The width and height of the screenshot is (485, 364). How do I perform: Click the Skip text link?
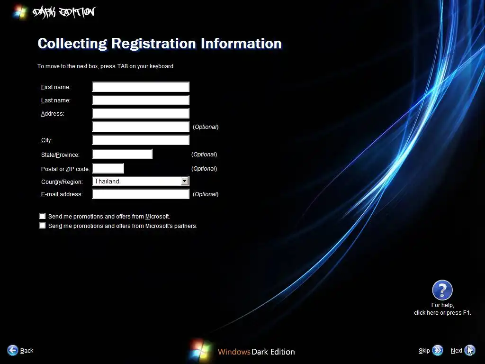tap(424, 350)
